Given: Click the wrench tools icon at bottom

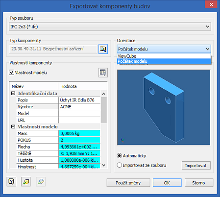Looking at the screenshot, I should coord(41,181).
